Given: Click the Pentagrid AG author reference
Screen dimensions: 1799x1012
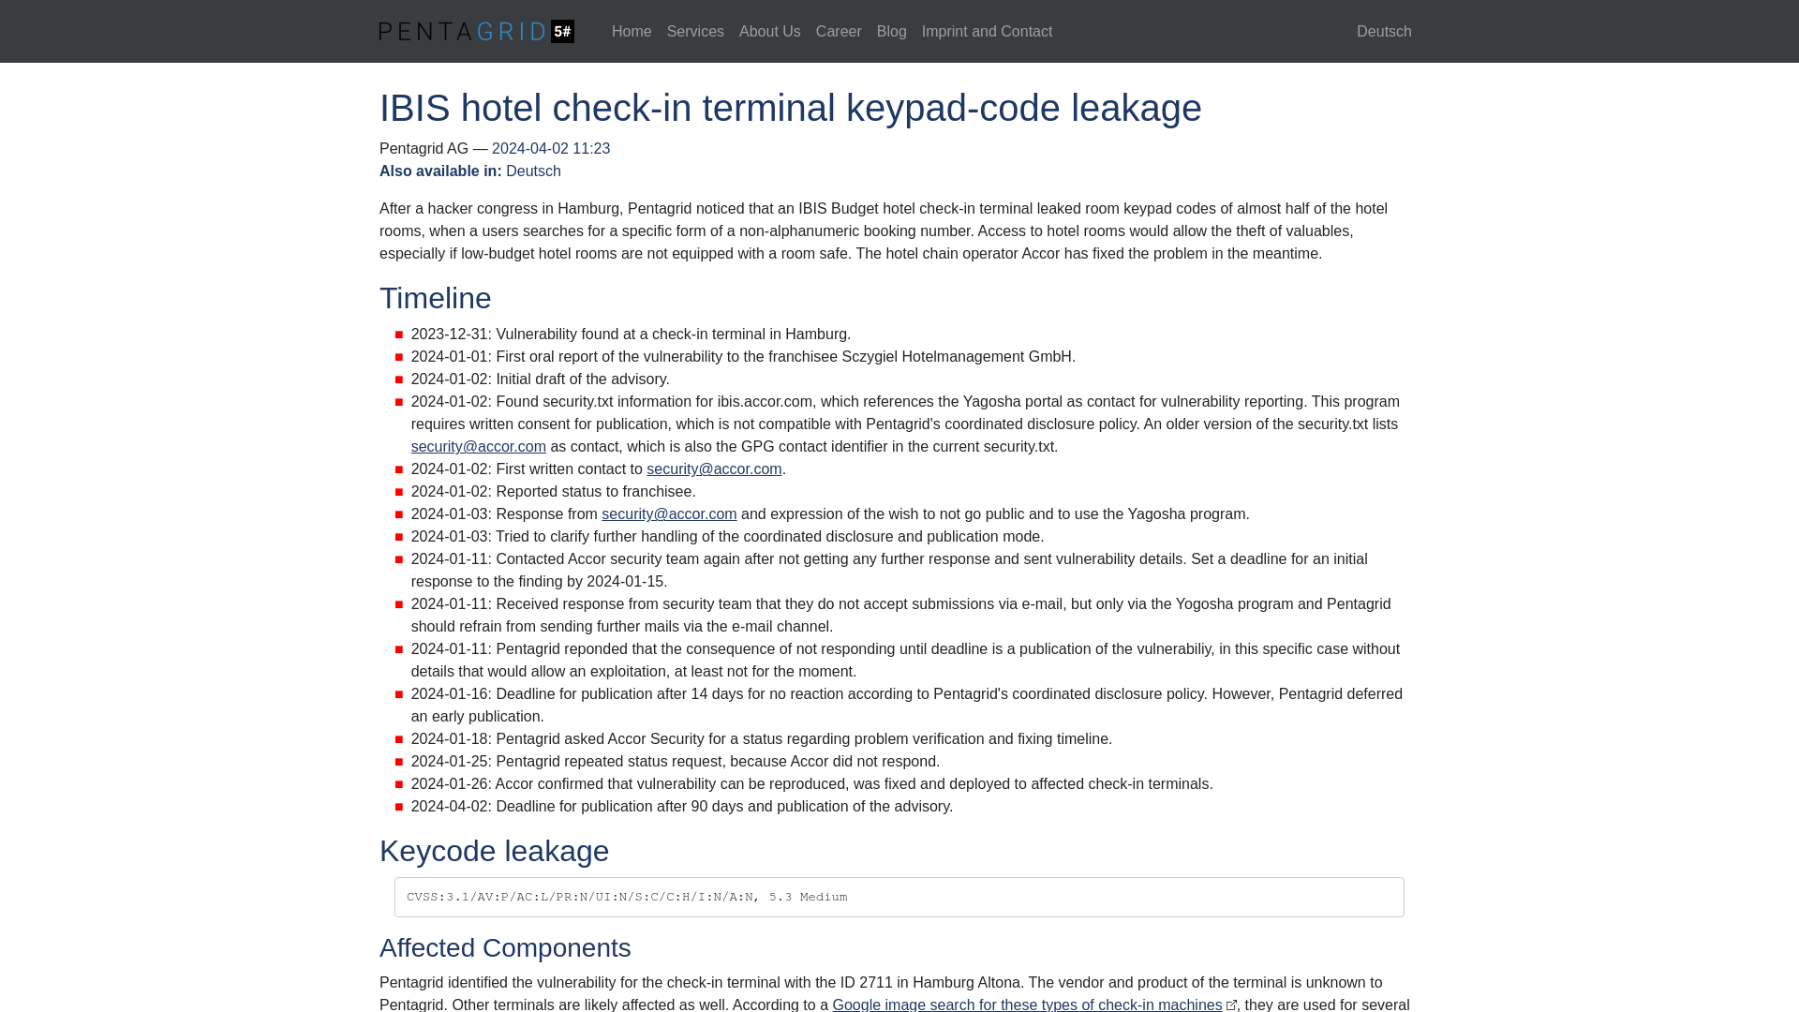Looking at the screenshot, I should click(424, 148).
